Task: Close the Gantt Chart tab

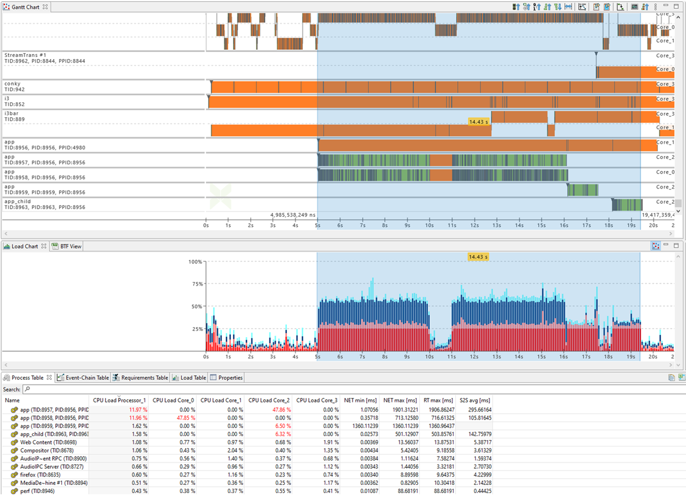Action: pos(45,7)
